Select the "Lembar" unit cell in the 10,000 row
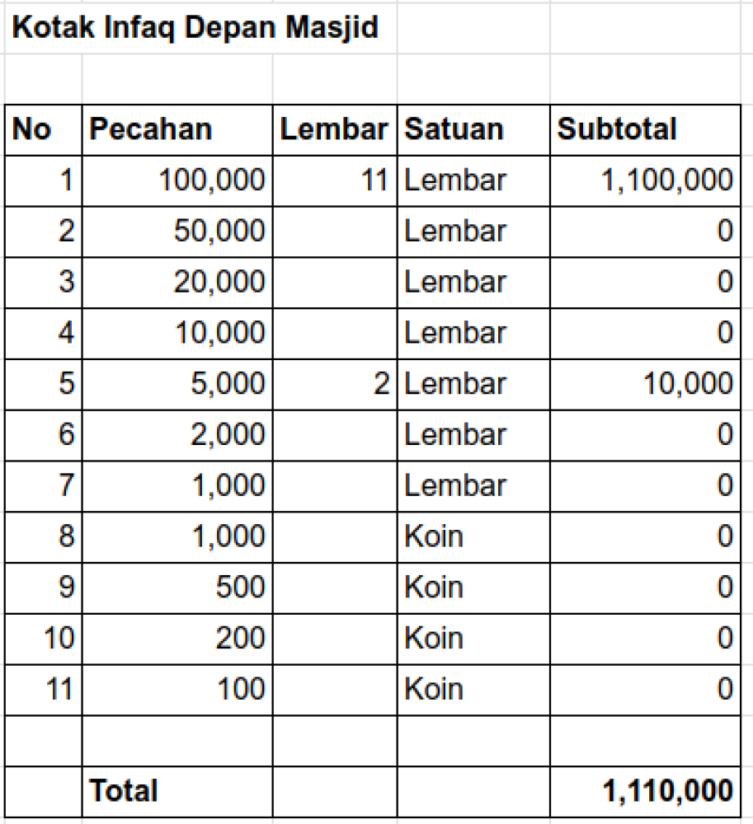 pos(473,333)
